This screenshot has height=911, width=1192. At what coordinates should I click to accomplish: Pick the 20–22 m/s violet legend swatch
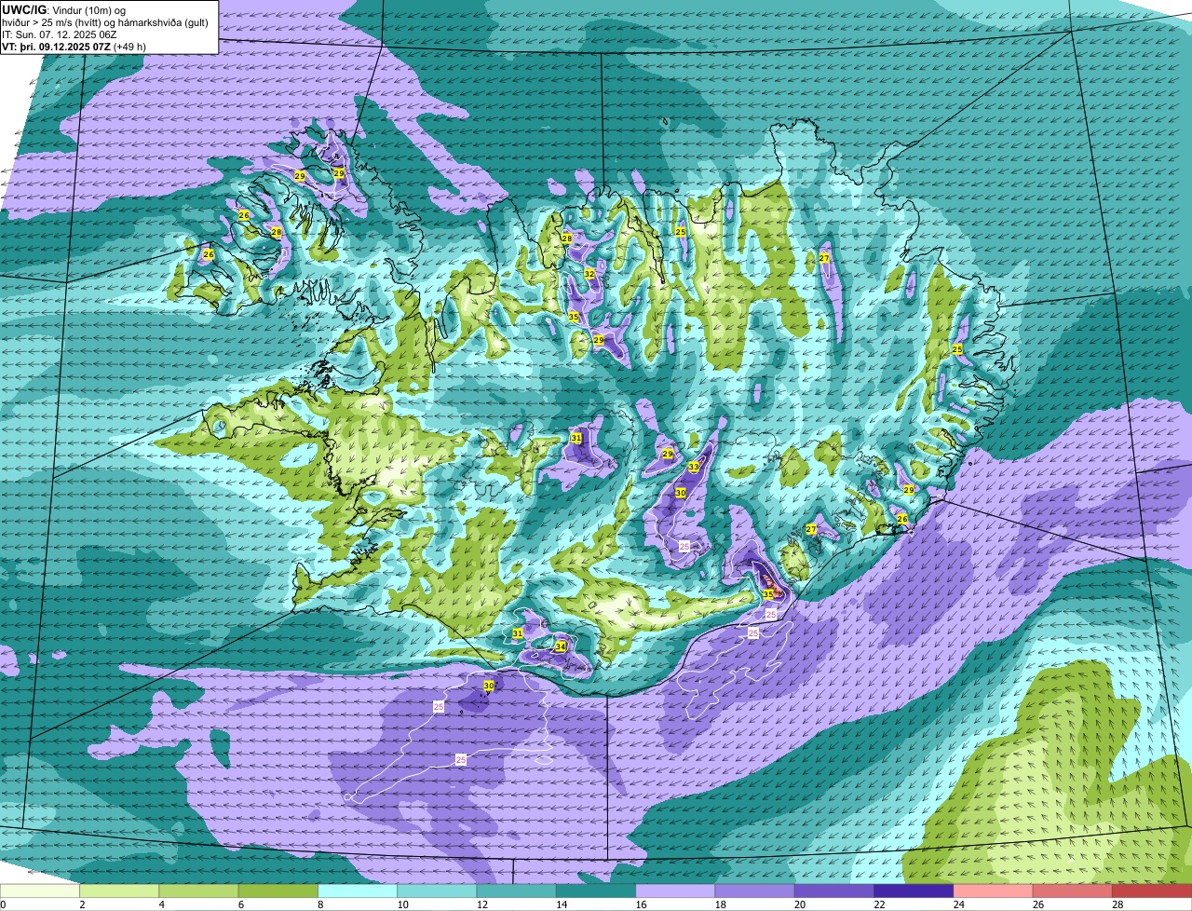[x=834, y=891]
